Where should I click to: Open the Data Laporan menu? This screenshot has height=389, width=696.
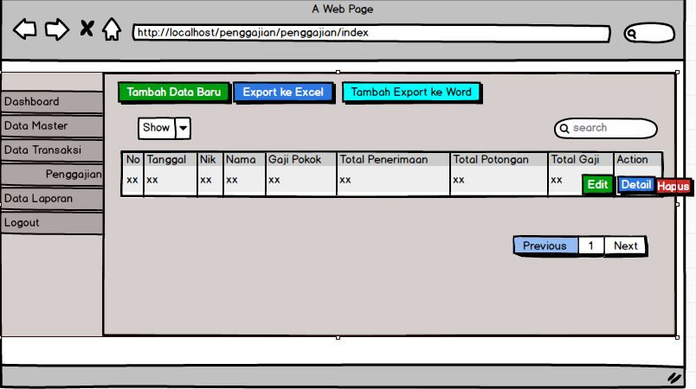(x=52, y=199)
